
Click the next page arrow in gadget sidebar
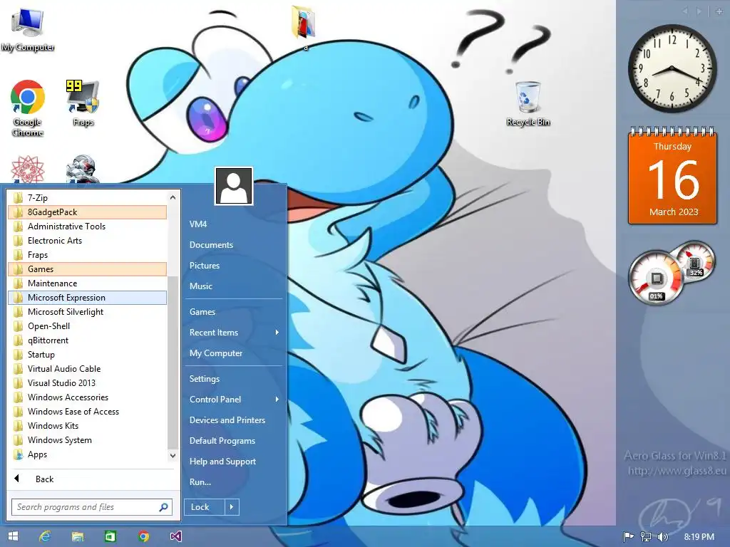[699, 11]
